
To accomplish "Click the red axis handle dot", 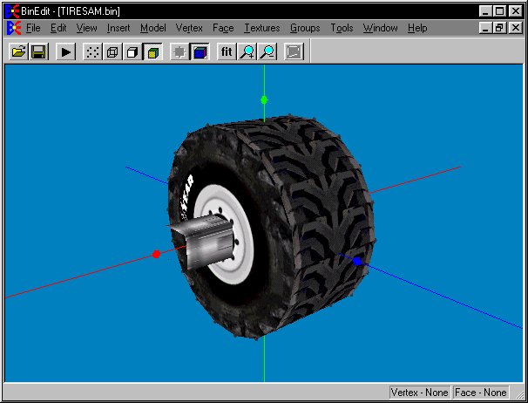I will tap(156, 255).
